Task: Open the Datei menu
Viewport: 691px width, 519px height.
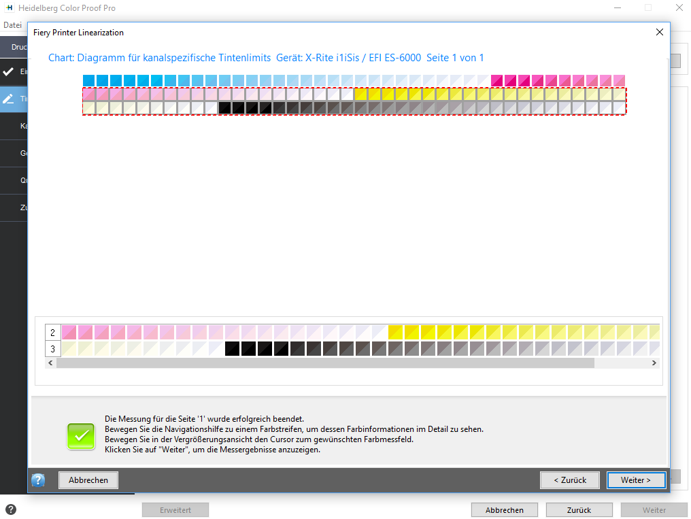Action: click(12, 25)
